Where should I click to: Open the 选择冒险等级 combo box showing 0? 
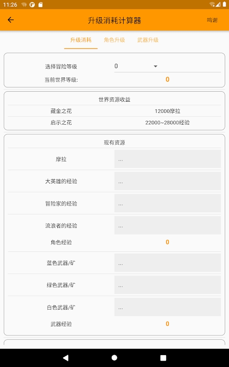[167, 66]
